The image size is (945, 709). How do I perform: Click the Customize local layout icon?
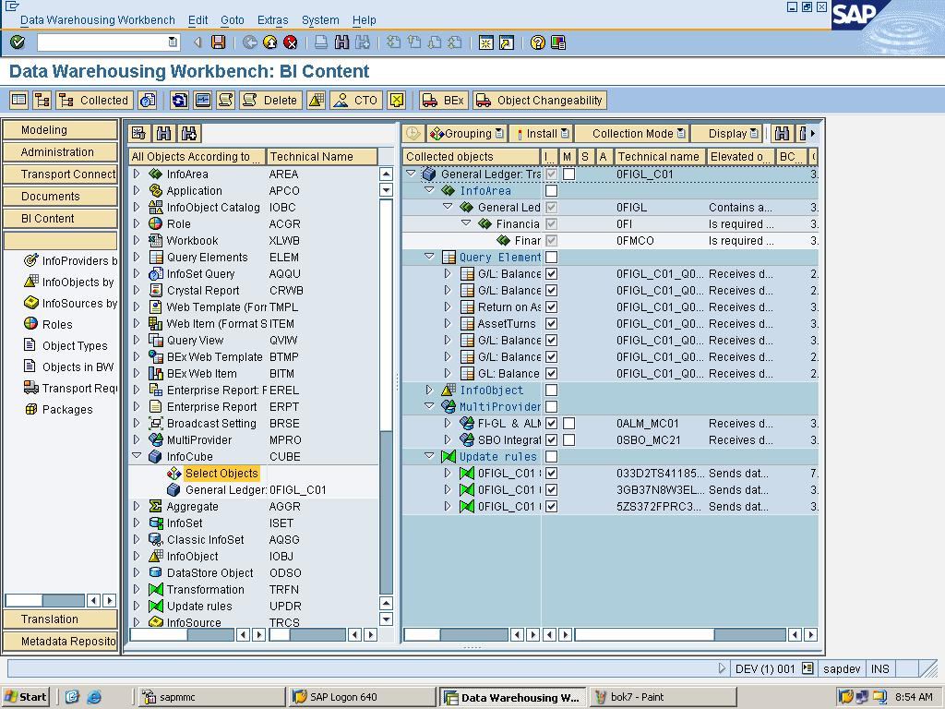[558, 42]
